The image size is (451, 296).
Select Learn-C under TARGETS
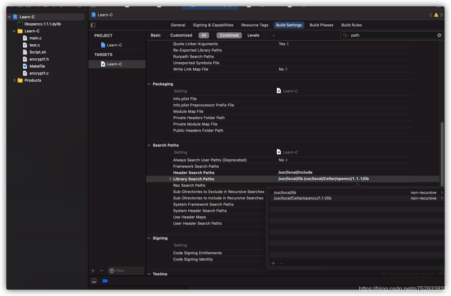tap(111, 64)
